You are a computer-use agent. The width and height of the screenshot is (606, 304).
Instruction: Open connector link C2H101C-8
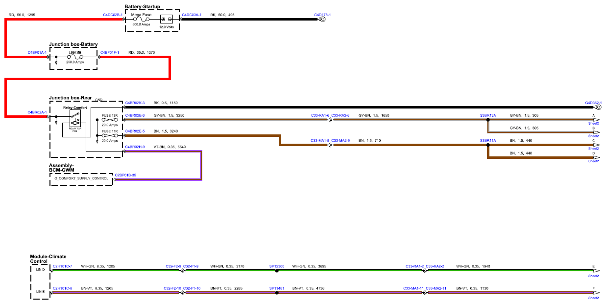[x=62, y=288]
